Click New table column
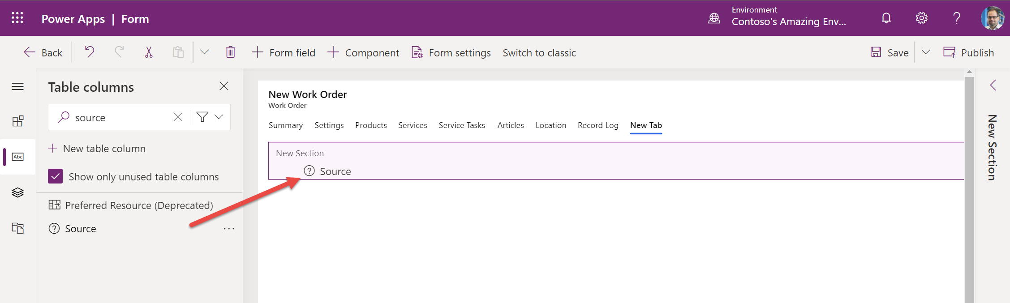This screenshot has height=303, width=1010. tap(97, 149)
